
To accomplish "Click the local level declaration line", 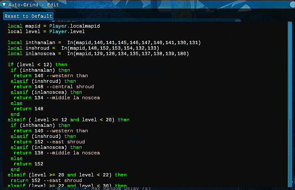I will click(x=46, y=32).
